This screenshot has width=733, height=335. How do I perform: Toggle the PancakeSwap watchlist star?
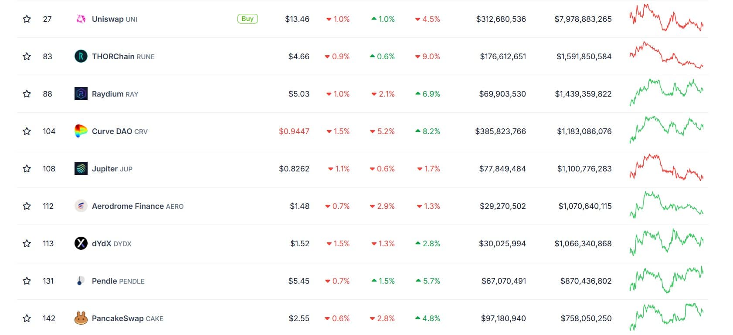pos(27,318)
